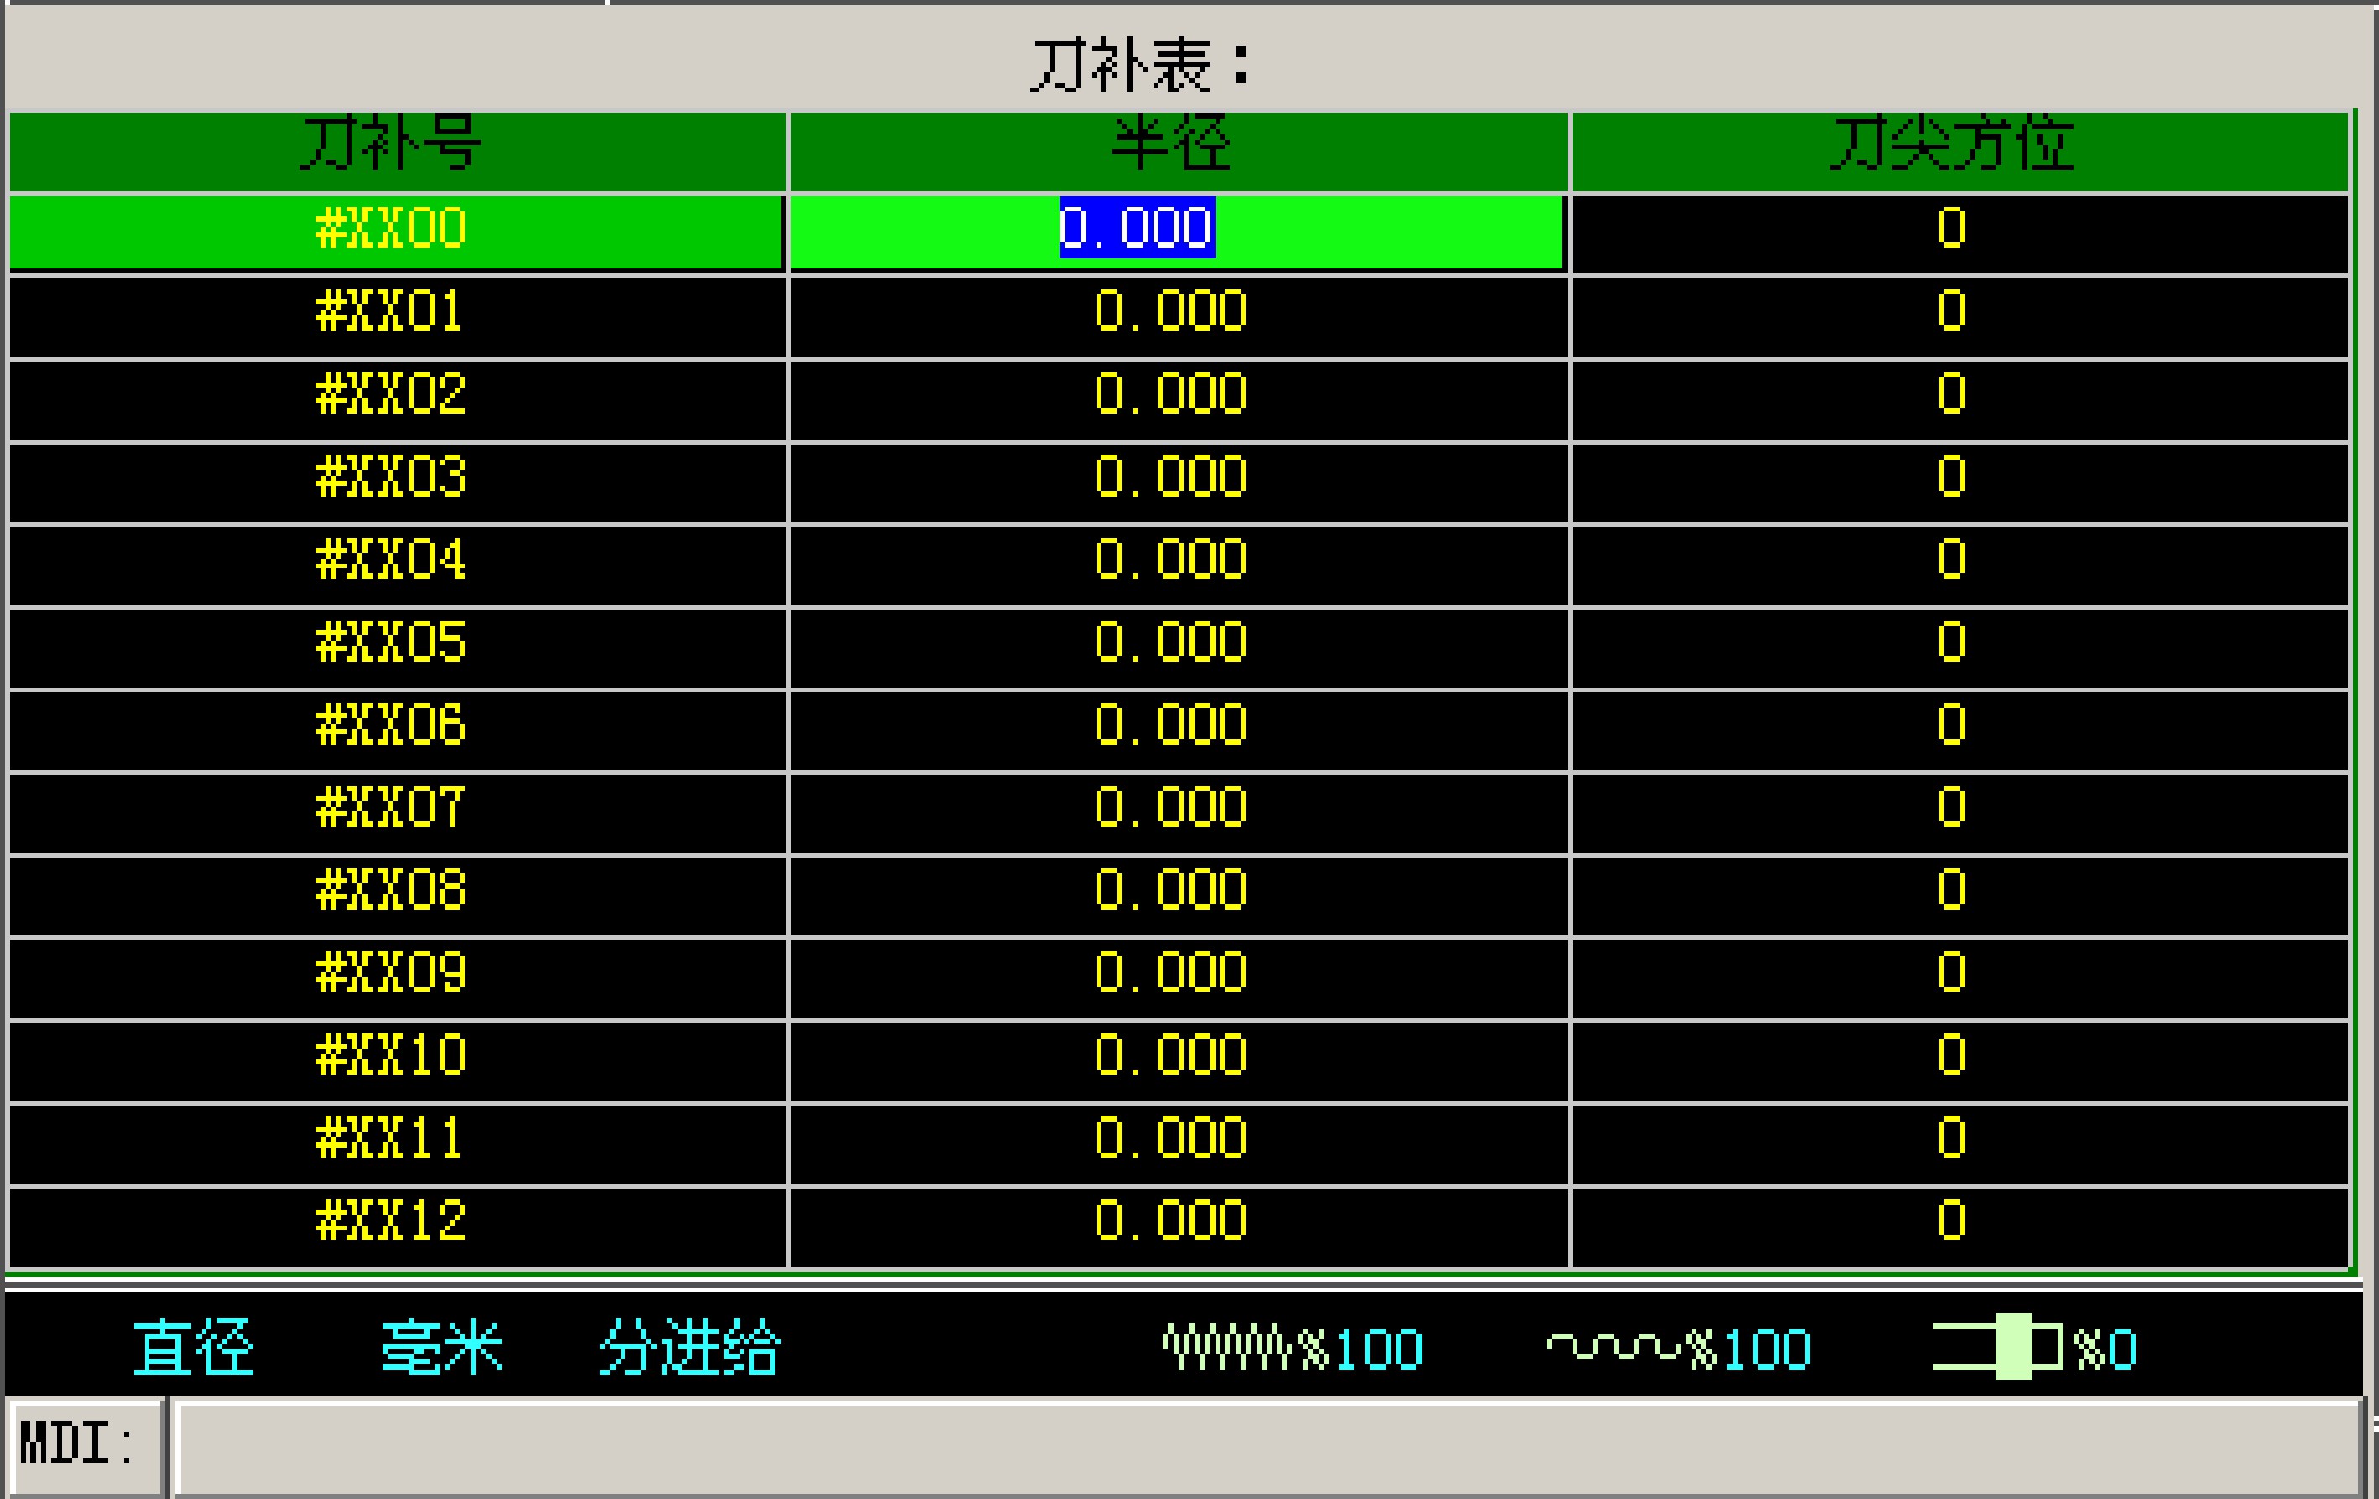Screen dimensions: 2379x1499
Task: Click tool tip direction in row #XX11
Action: [x=1959, y=1146]
